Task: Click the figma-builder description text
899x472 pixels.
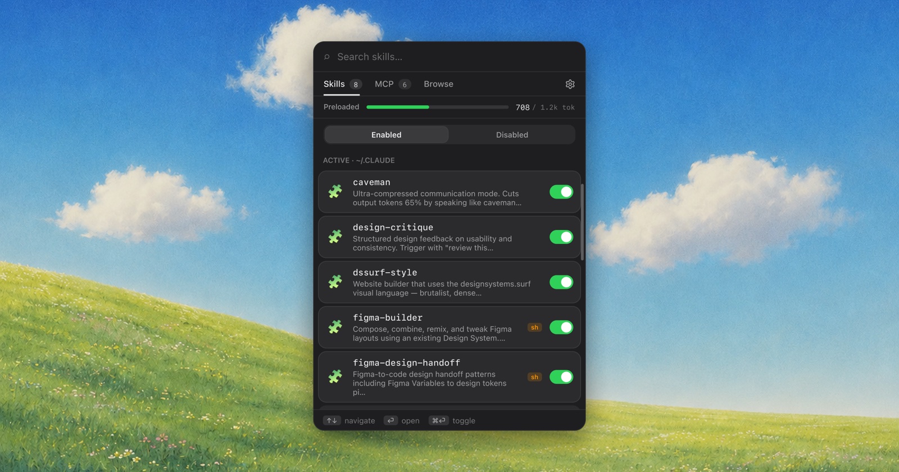Action: pyautogui.click(x=432, y=333)
